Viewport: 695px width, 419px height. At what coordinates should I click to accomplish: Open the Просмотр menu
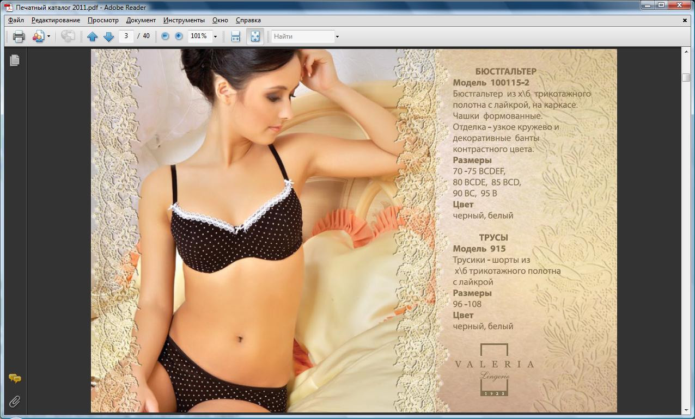(x=103, y=20)
